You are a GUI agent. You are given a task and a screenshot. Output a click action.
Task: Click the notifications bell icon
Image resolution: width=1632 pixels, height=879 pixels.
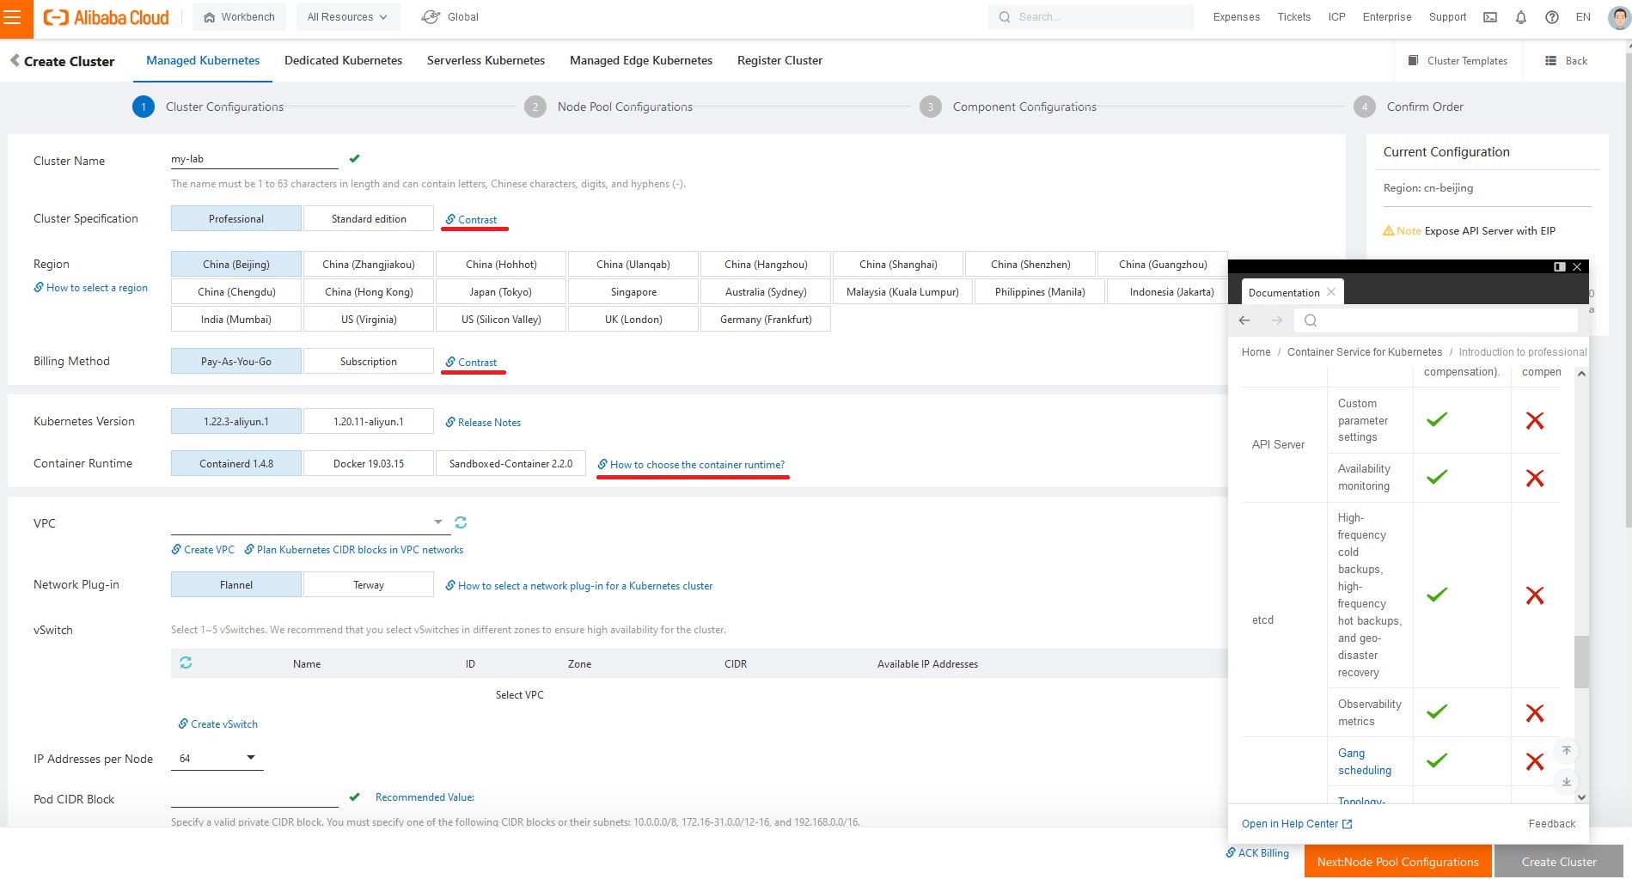click(x=1520, y=17)
